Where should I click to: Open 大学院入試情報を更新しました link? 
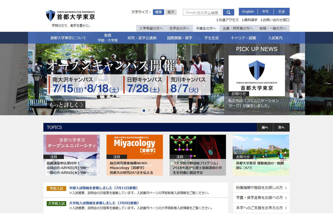[104, 203]
